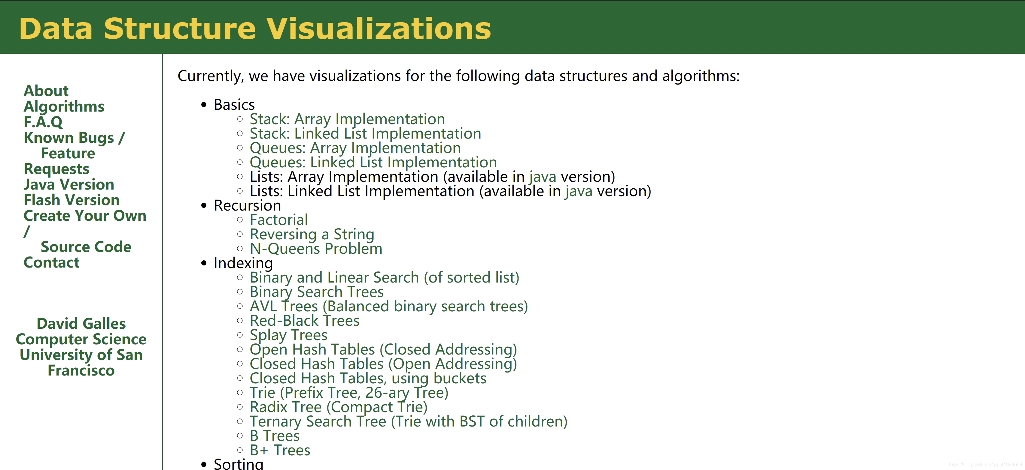Open the Flash Version sidebar link
Screen dimensions: 1025x470
pos(71,200)
